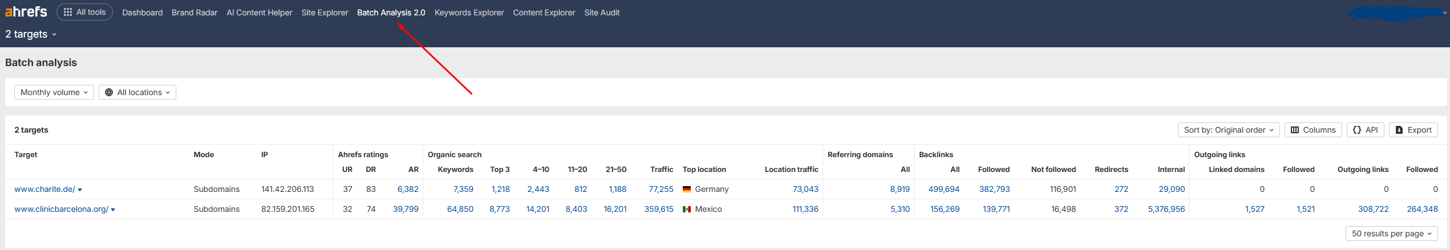Viewport: 1450px width, 250px height.
Task: Click the charite.de backlinks count 499,694
Action: pos(943,189)
